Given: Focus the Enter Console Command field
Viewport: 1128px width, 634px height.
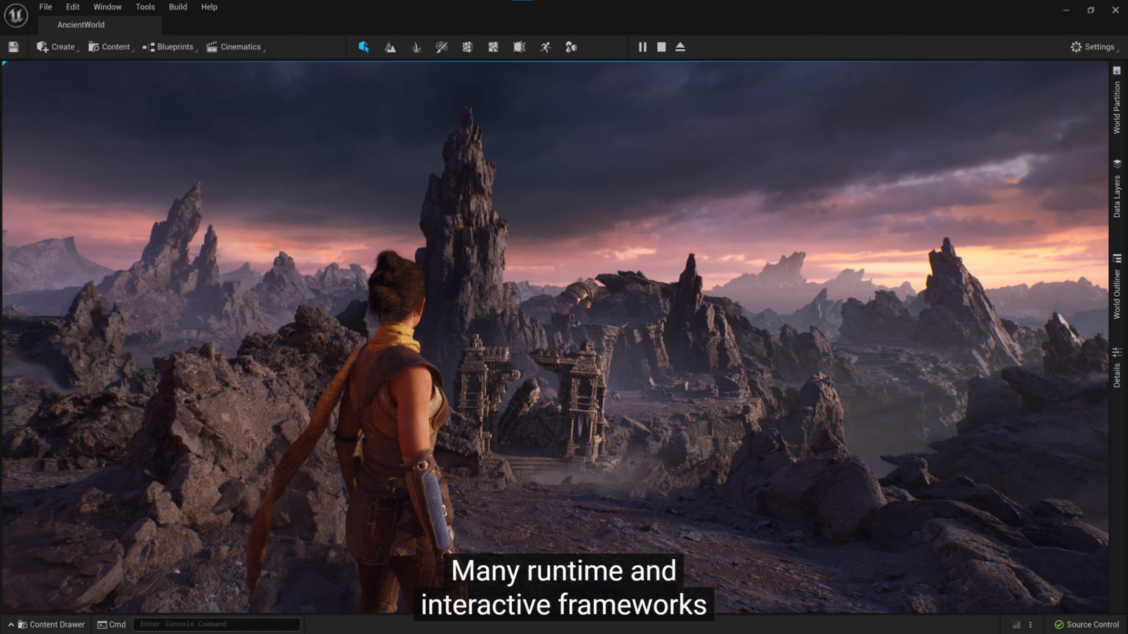Looking at the screenshot, I should (217, 624).
